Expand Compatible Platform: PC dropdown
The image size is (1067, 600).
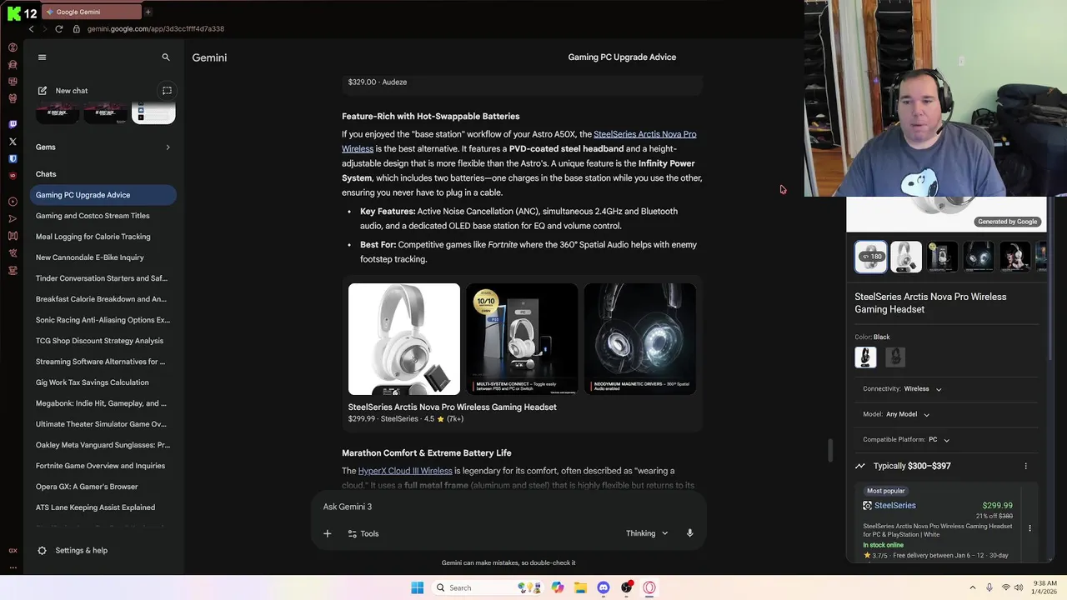907,440
